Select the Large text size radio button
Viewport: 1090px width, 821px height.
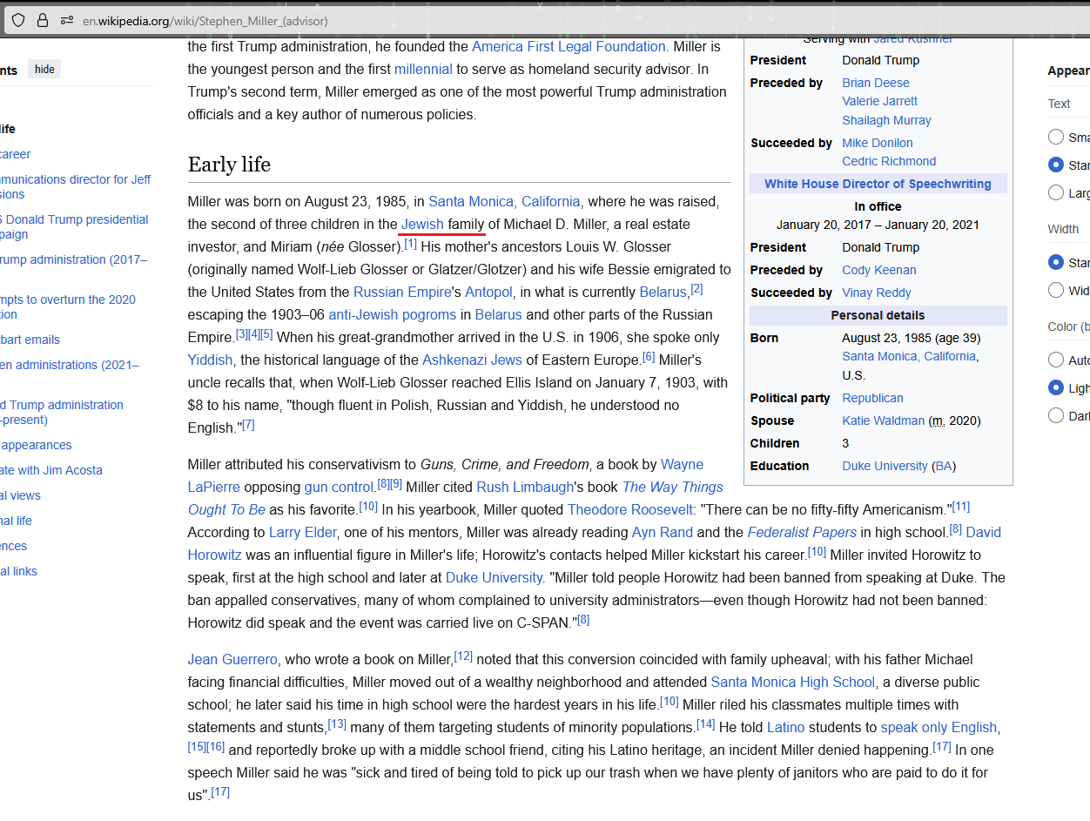[1056, 192]
